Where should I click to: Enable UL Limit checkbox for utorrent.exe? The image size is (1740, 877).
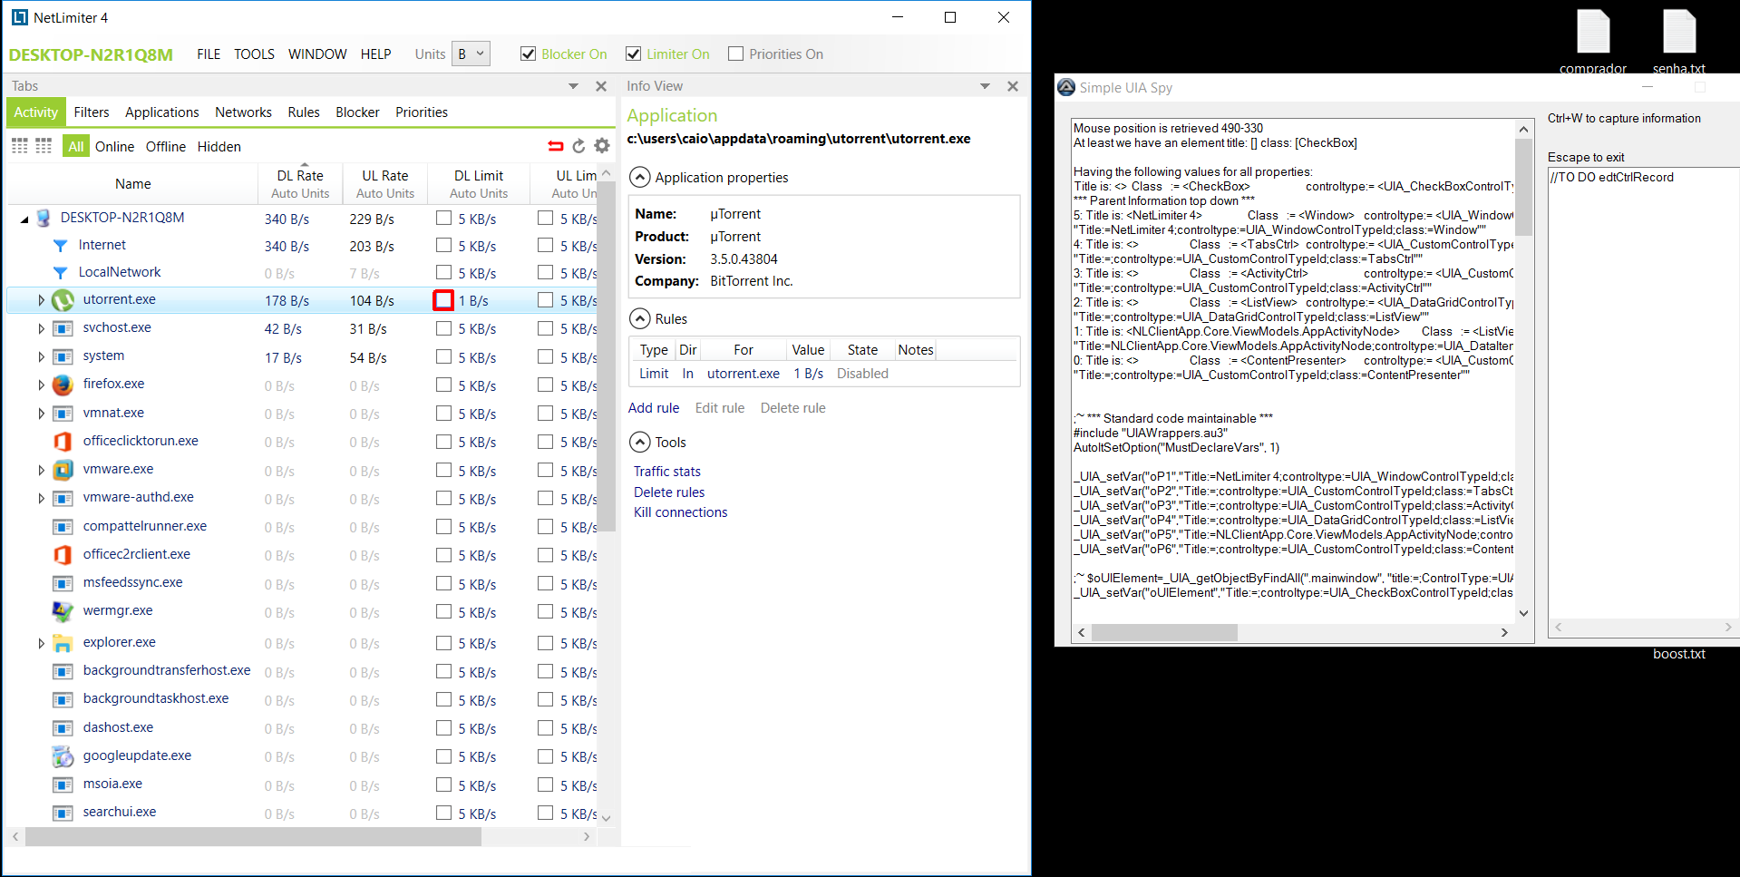(545, 300)
